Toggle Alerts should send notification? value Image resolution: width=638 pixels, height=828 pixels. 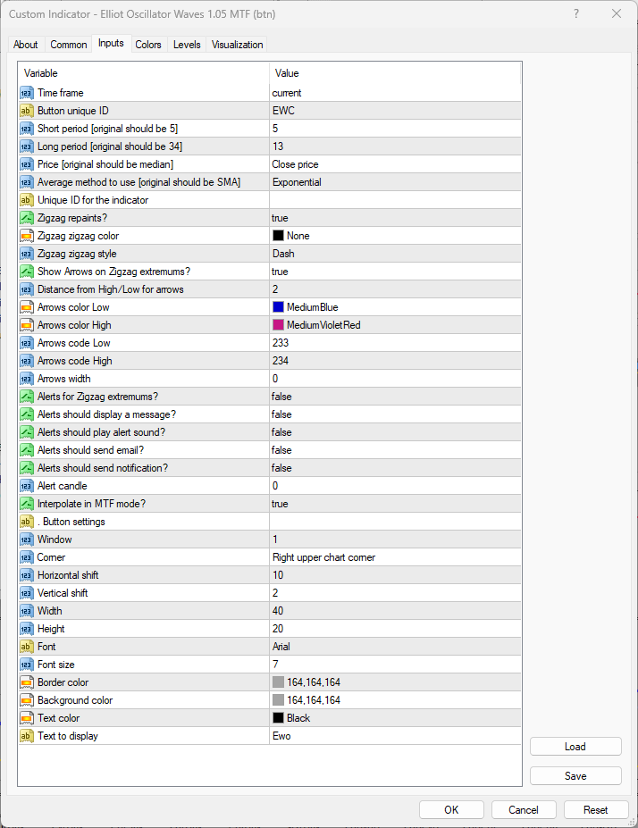[x=395, y=468]
